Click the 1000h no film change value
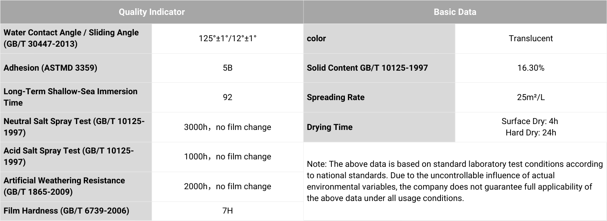Image resolution: width=607 pixels, height=221 pixels. point(228,157)
